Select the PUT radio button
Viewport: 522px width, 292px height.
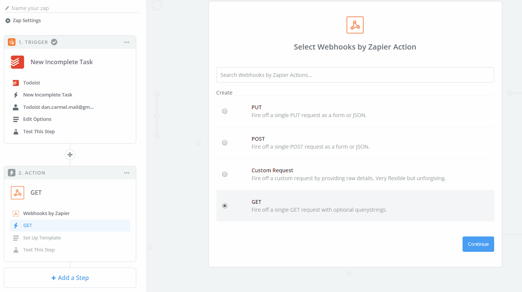point(225,111)
